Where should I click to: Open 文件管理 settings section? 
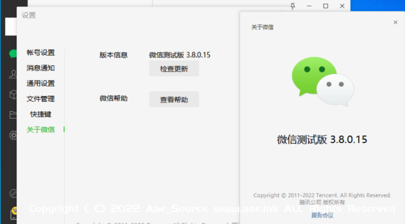tap(40, 99)
